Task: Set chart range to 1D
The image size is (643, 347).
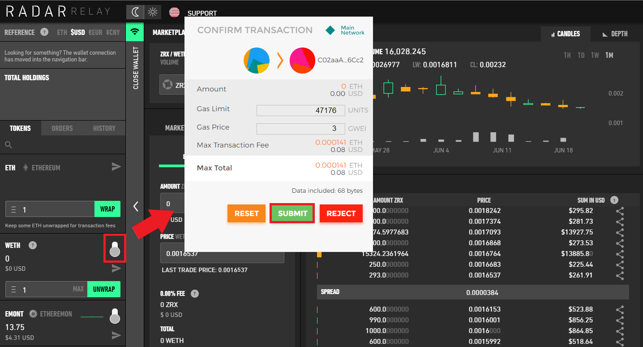Action: click(581, 55)
